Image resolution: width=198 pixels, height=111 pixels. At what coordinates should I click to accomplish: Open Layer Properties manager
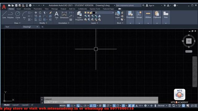pos(79,16)
